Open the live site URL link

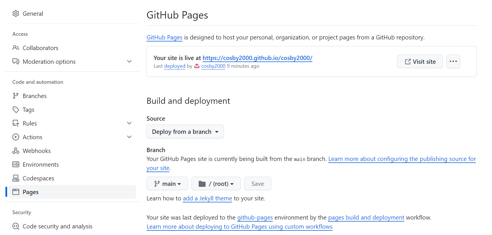257,58
